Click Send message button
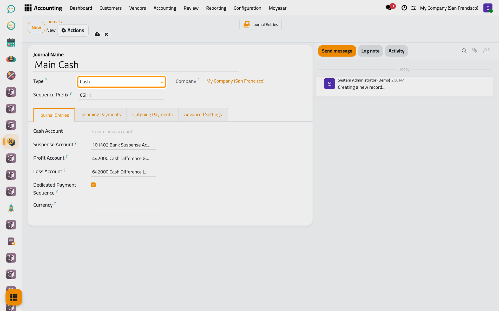This screenshot has width=499, height=311. pos(337,51)
